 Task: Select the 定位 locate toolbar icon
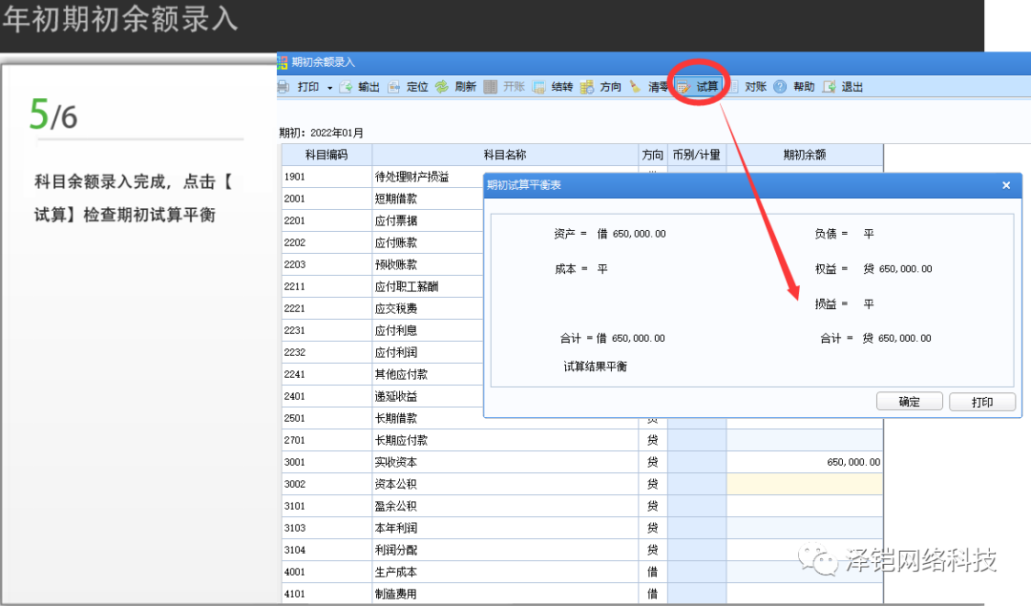tap(394, 87)
